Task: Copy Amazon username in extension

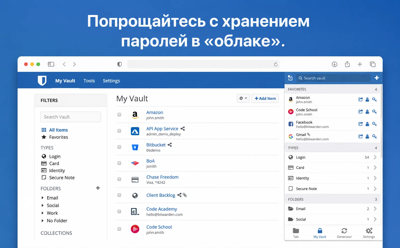Action: click(x=367, y=100)
